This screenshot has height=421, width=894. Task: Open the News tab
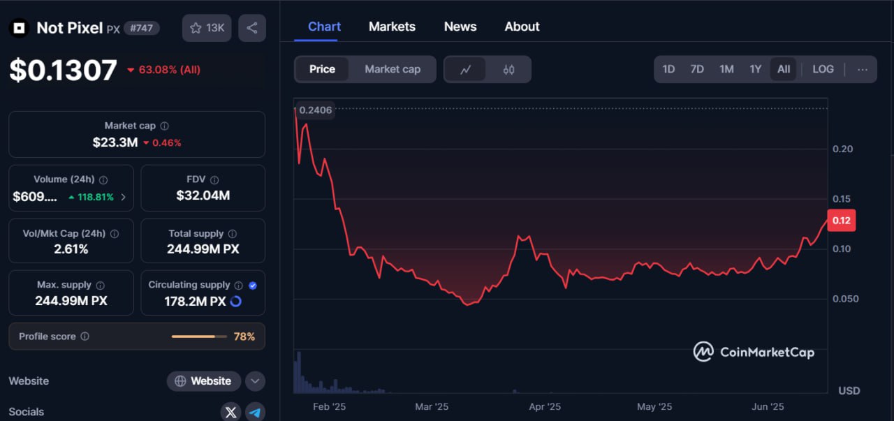click(x=460, y=27)
